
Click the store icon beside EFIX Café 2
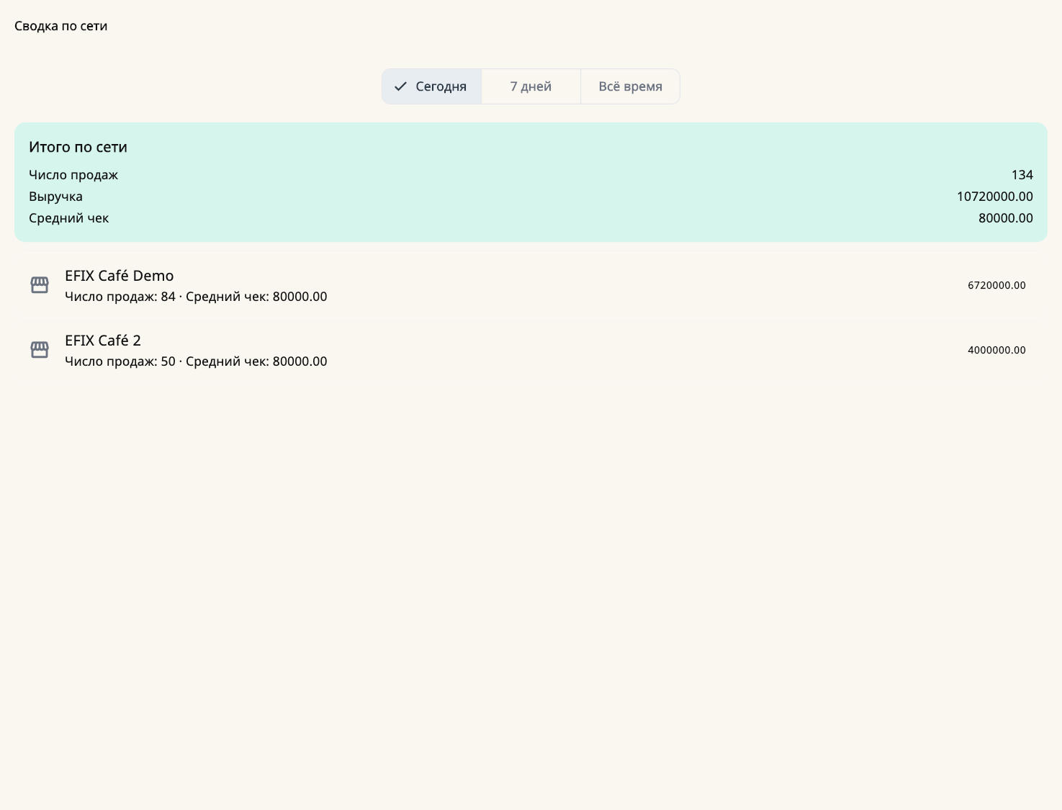(x=40, y=350)
